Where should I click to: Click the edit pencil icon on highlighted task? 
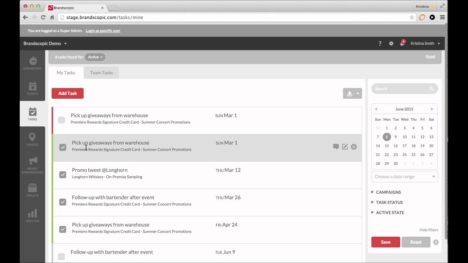[x=345, y=146]
